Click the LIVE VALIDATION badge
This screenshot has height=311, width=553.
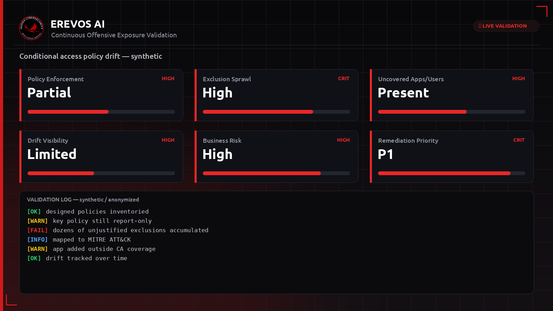coord(506,26)
